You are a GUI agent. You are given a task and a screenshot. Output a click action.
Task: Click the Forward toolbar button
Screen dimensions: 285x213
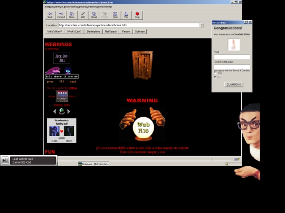point(61,15)
